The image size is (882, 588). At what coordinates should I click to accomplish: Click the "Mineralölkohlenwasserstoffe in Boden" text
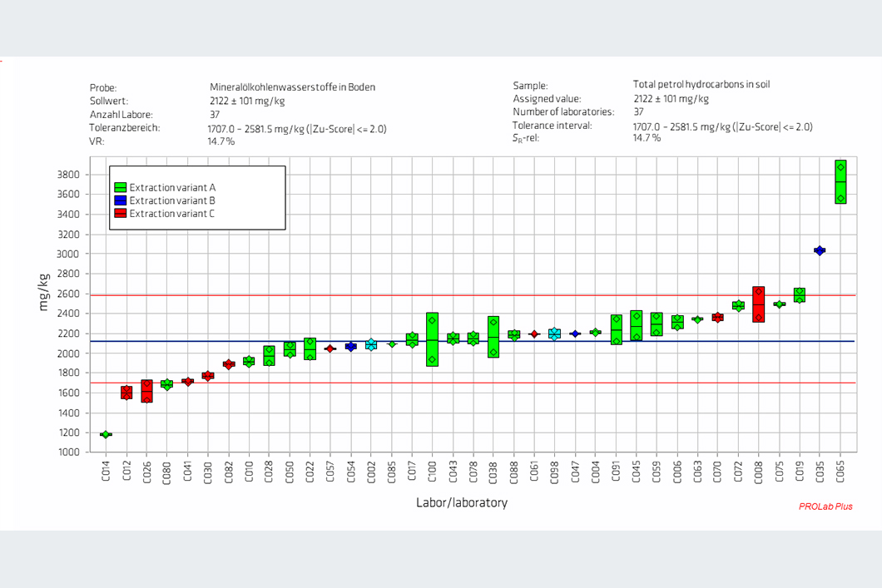(292, 86)
